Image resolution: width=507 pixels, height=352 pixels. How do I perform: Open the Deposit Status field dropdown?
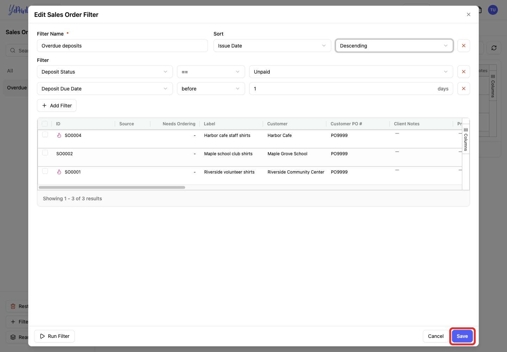pyautogui.click(x=105, y=72)
